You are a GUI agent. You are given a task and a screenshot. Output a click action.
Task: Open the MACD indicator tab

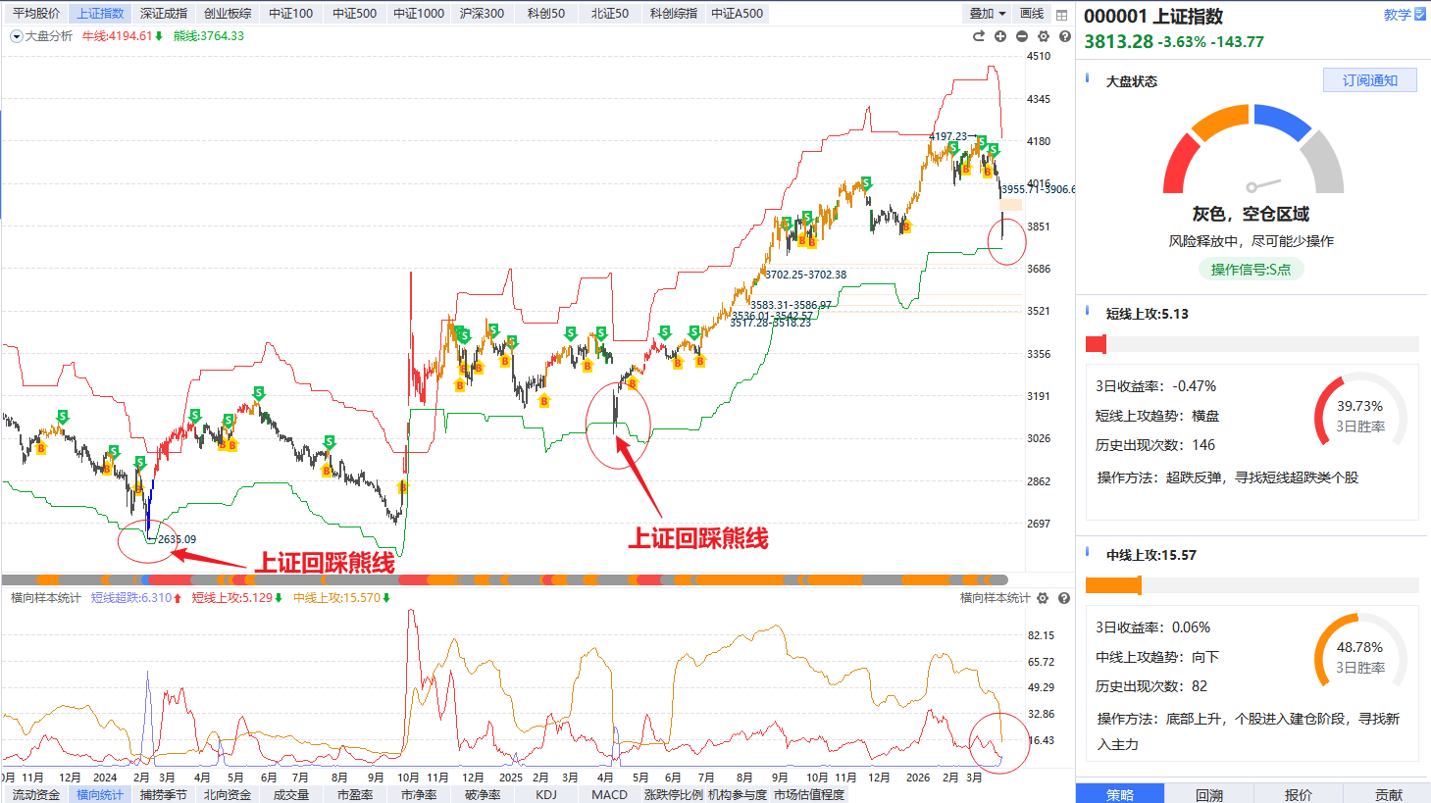[x=609, y=794]
